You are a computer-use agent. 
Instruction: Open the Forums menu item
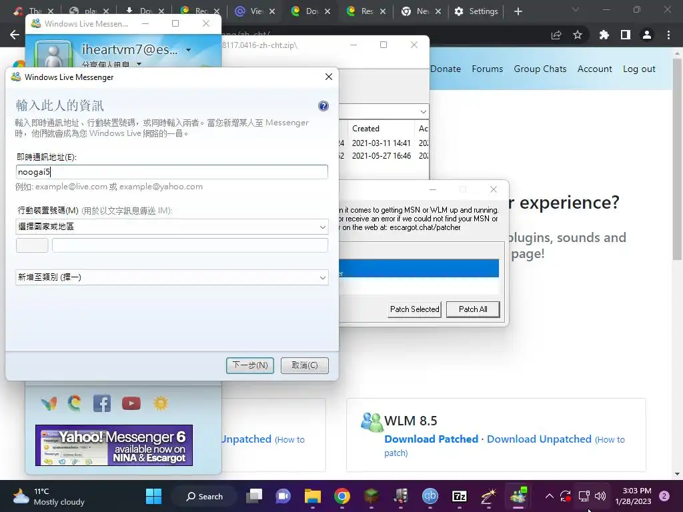(487, 69)
